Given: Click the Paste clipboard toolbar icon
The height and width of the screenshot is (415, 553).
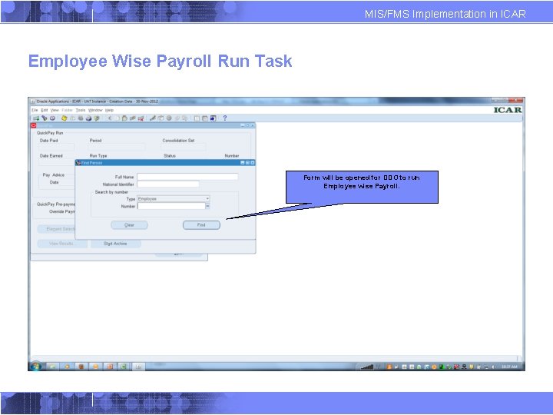Looking at the screenshot, I should tap(124, 118).
